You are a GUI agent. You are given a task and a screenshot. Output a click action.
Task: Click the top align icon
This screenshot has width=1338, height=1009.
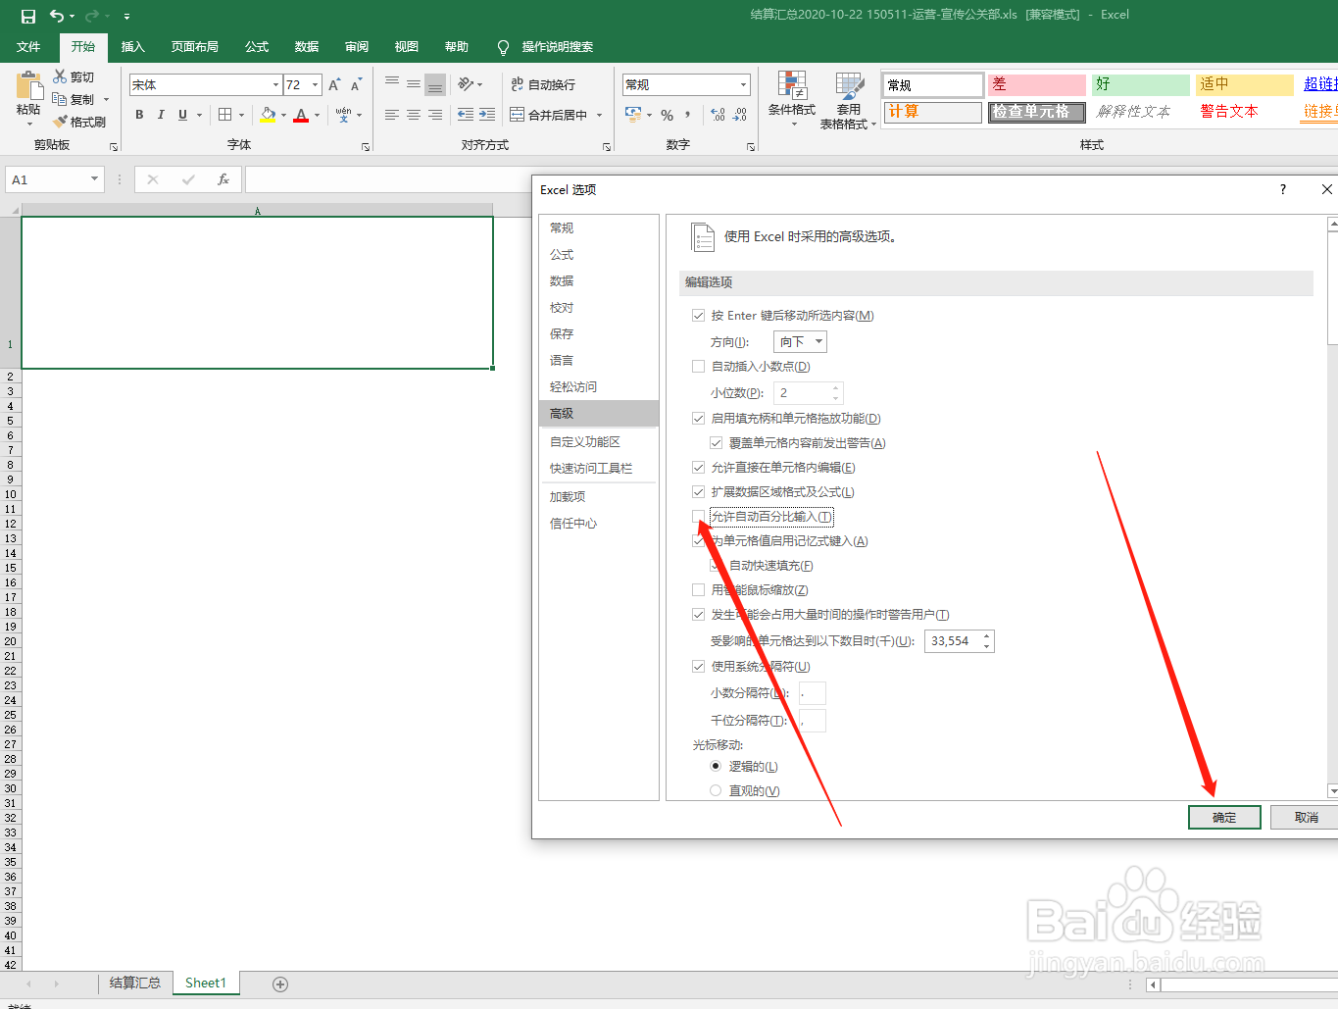point(392,84)
